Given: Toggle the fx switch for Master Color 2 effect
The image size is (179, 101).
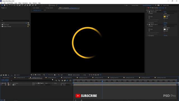Looking at the screenshot, I should pyautogui.click(x=148, y=24).
